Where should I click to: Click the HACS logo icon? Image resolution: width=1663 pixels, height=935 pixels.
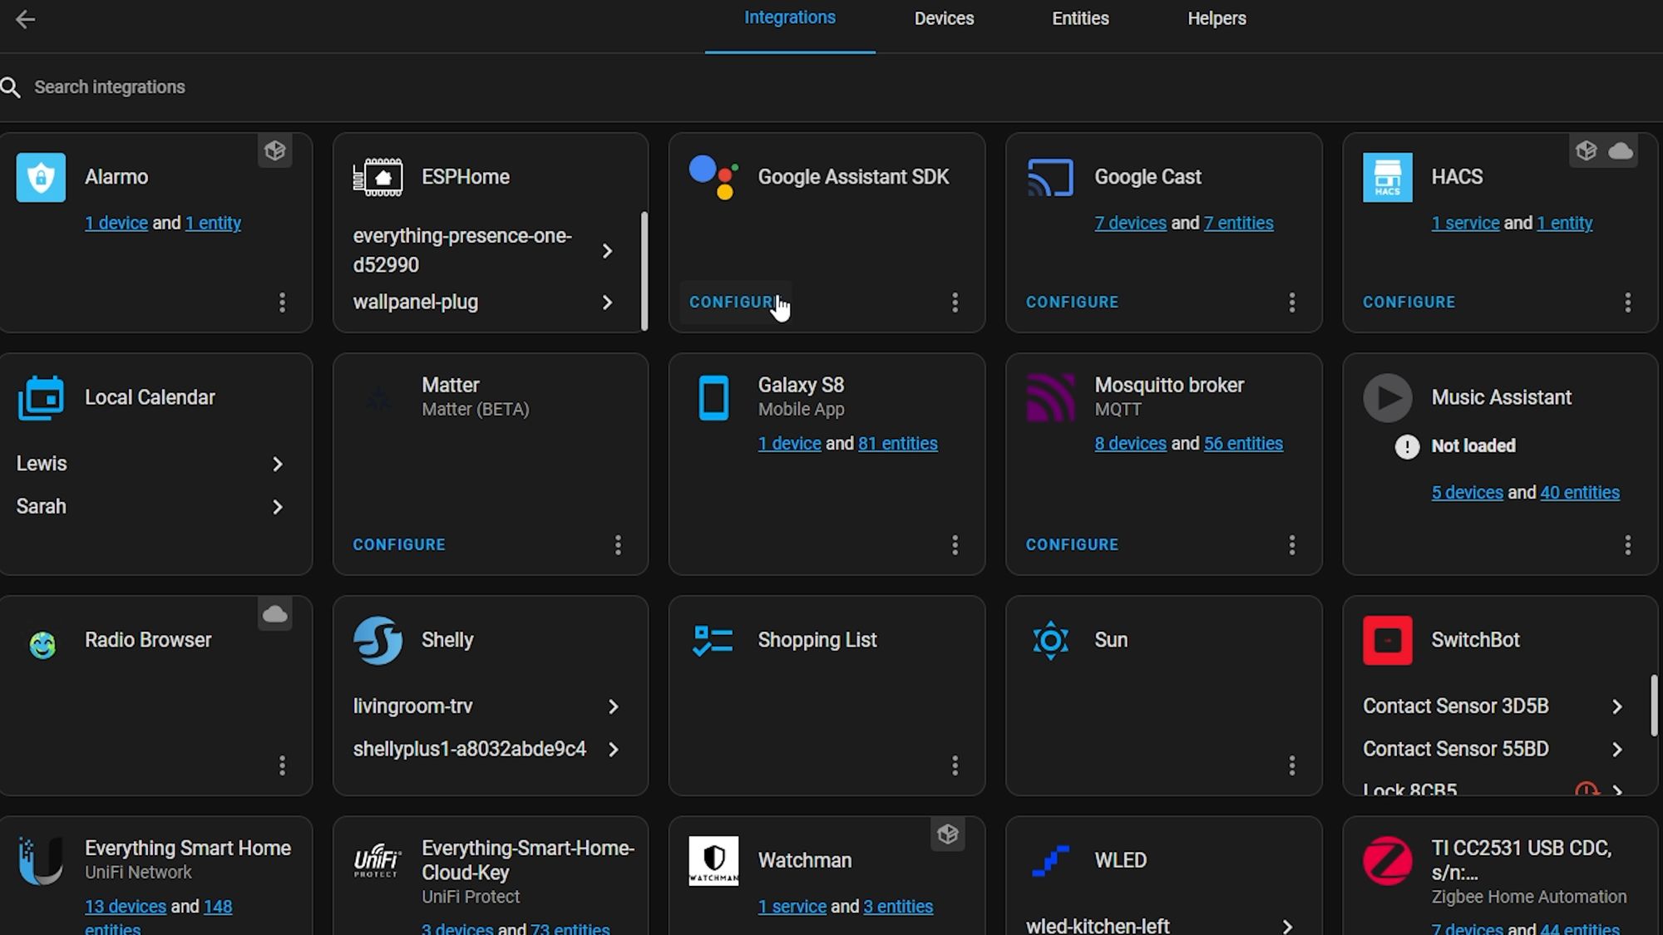[x=1387, y=177]
